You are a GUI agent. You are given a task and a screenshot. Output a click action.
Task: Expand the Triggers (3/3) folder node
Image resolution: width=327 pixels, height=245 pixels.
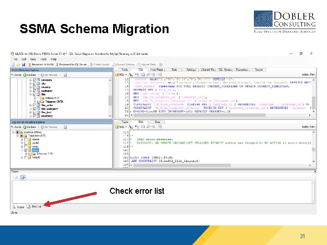point(35,102)
